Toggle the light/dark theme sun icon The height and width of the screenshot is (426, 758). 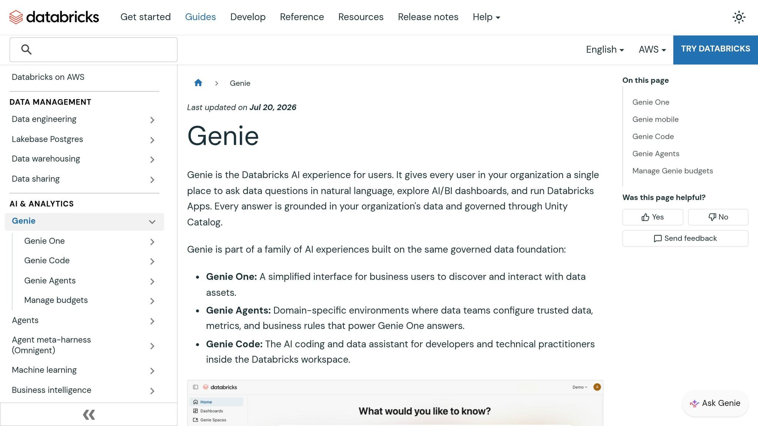pos(739,17)
